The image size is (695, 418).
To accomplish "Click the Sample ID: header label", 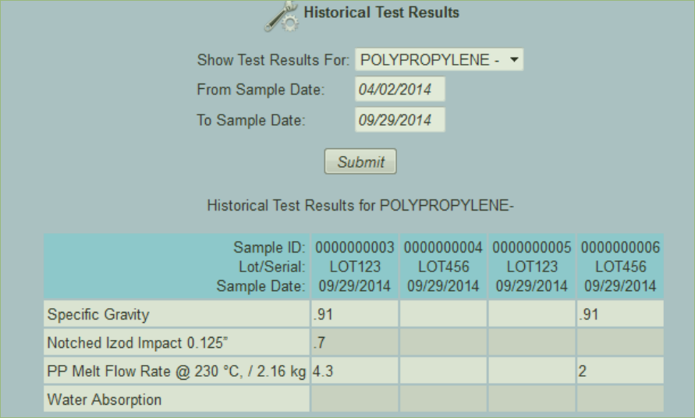I will click(269, 247).
